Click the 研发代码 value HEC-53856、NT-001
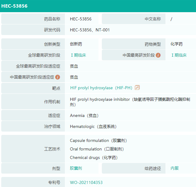The image size is (196, 187). click(90, 30)
